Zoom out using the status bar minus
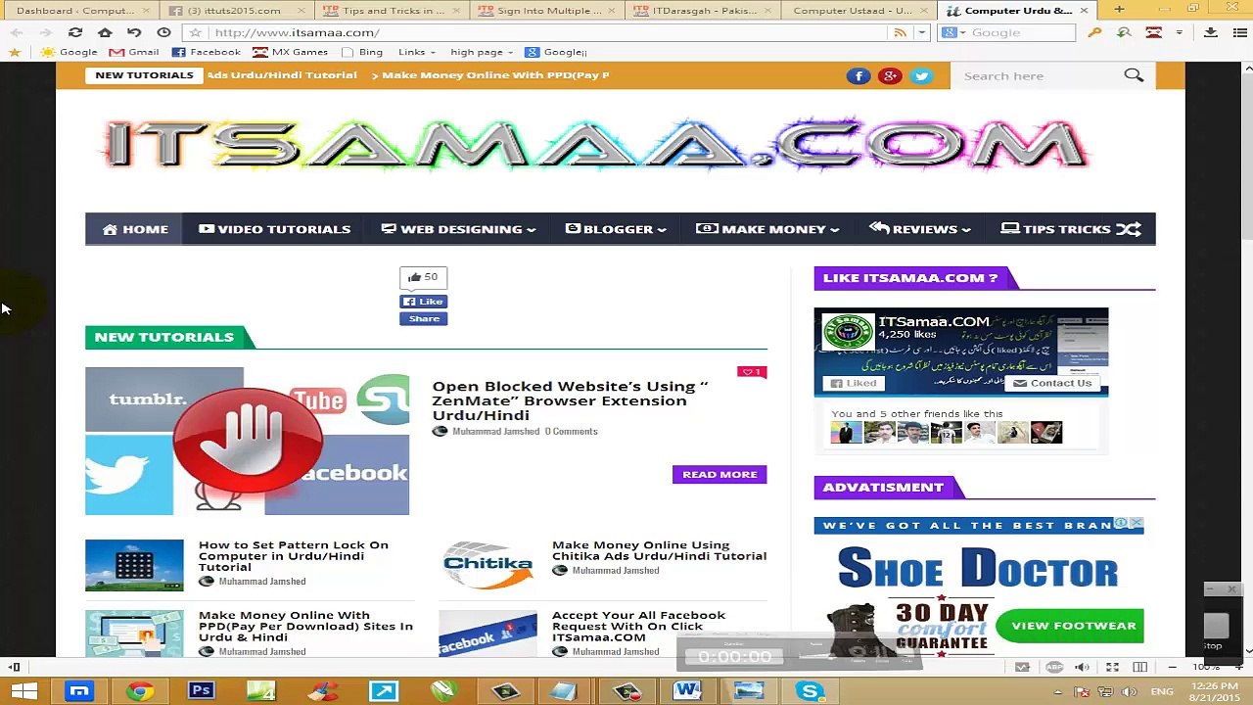Screen dimensions: 1253x705 (x=1172, y=667)
